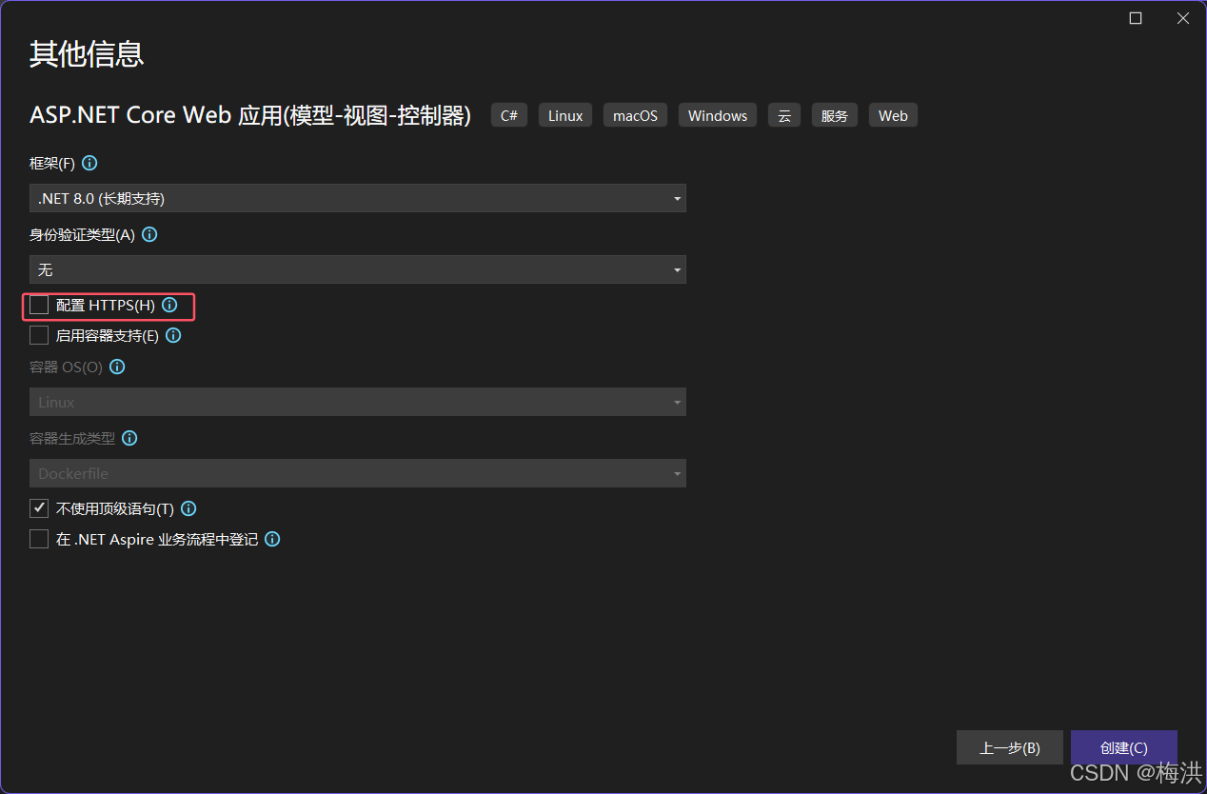Open the .NET 8.0 (长期支持) framework dropdown

click(x=358, y=198)
